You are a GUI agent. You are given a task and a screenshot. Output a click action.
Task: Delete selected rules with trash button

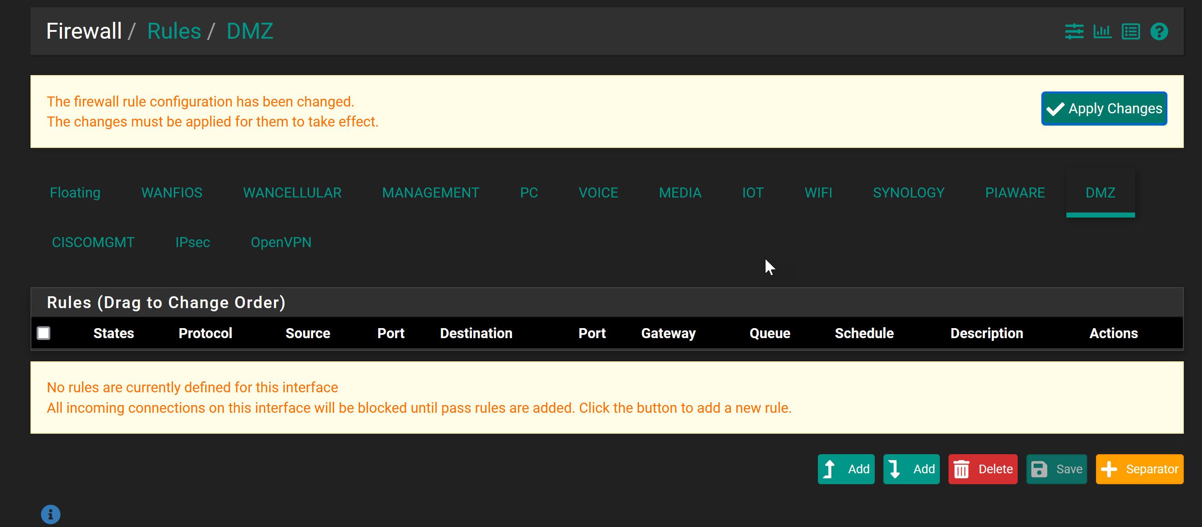click(983, 469)
